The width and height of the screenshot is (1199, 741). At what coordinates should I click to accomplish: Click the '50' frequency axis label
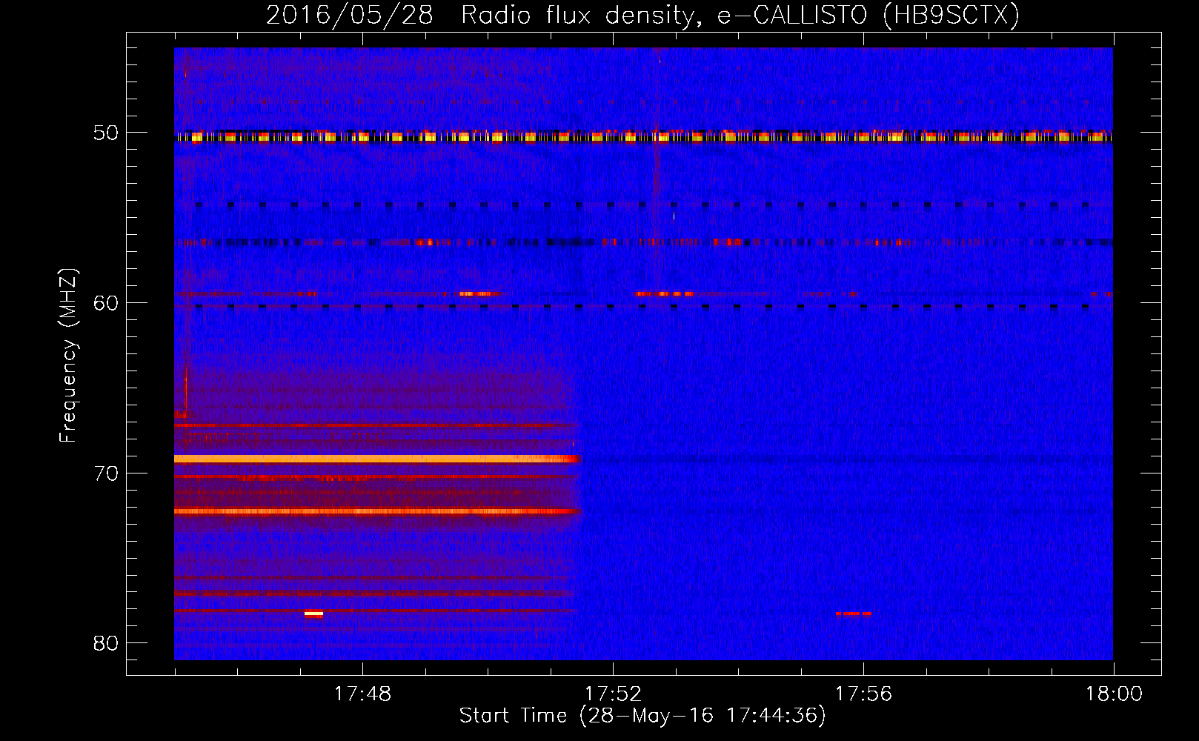pyautogui.click(x=106, y=133)
